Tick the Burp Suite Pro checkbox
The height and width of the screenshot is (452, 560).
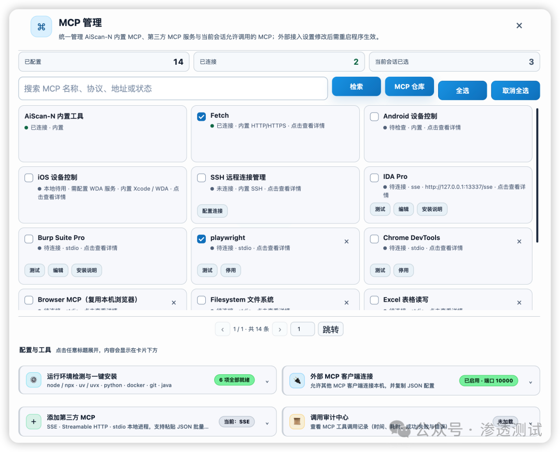point(29,238)
